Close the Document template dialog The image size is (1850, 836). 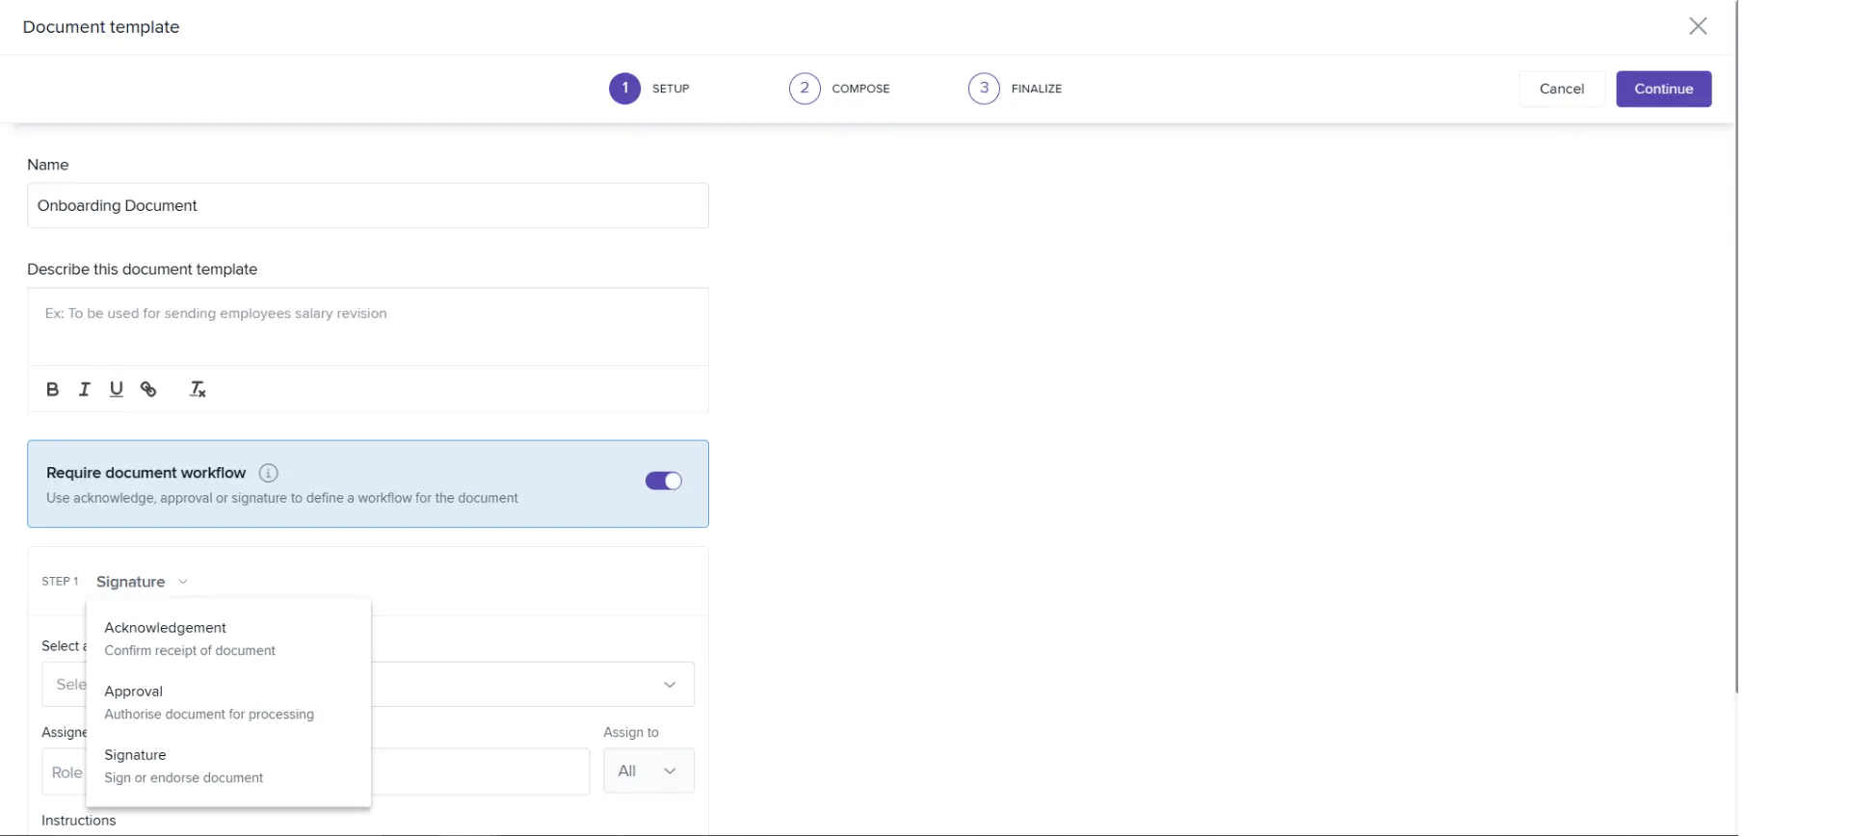[1698, 26]
